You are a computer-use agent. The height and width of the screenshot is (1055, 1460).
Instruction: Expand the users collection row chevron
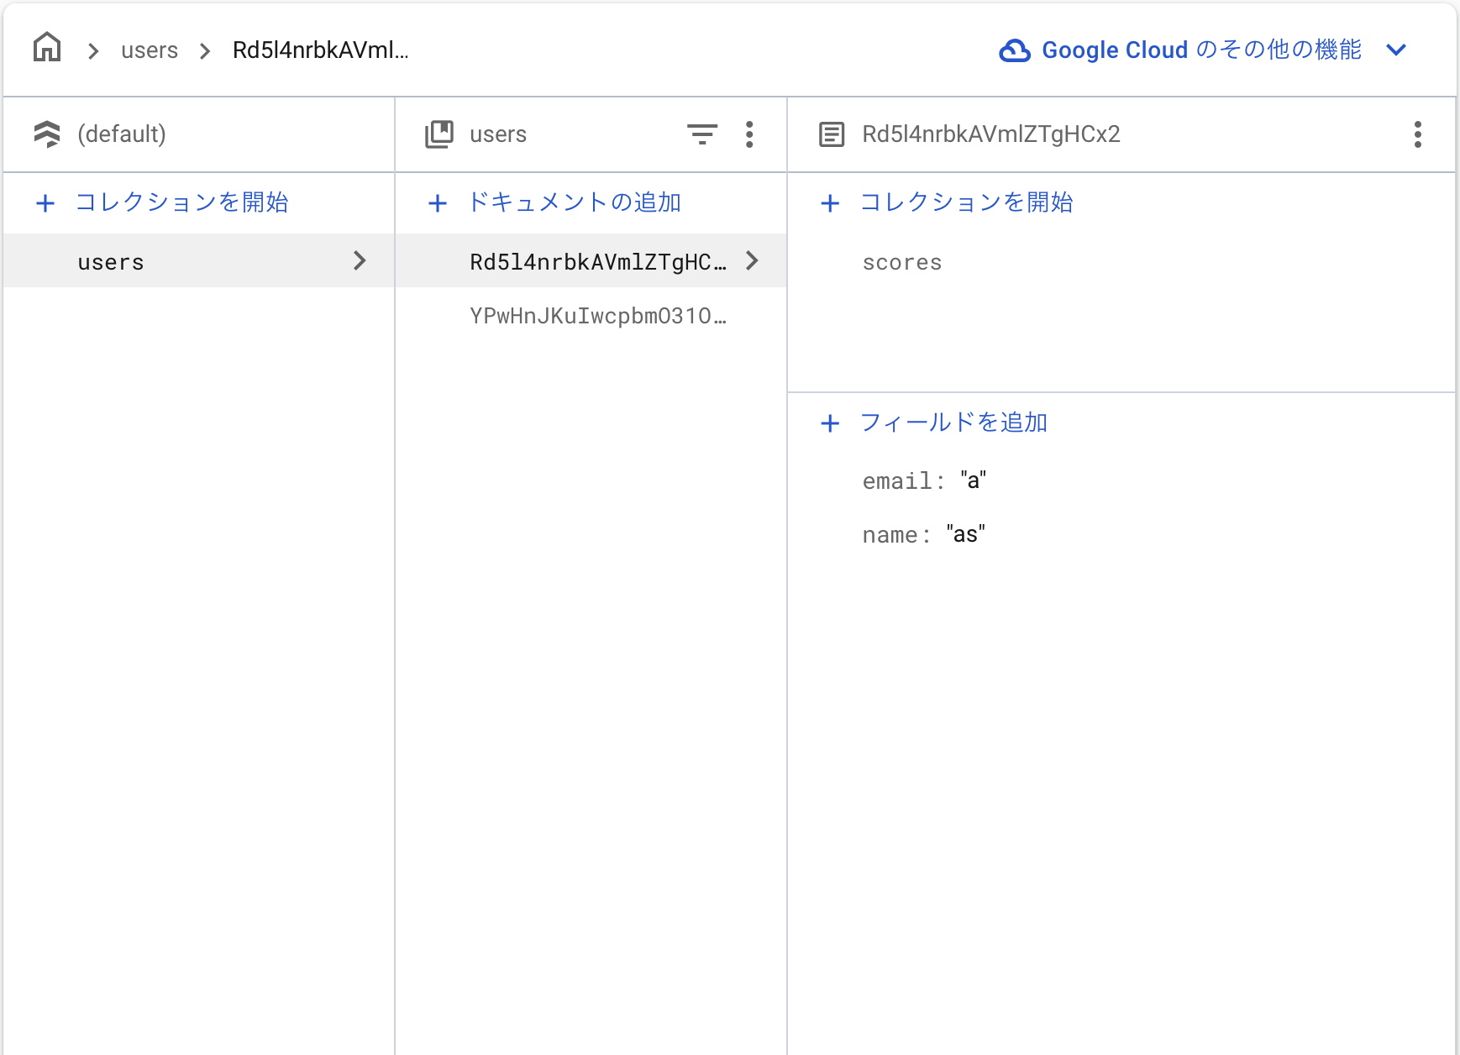(x=360, y=260)
